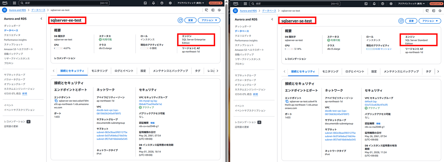Viewport: 444px width, 162px height.
Task: Click the AWS logo in the se-test window
Action: point(236,3)
